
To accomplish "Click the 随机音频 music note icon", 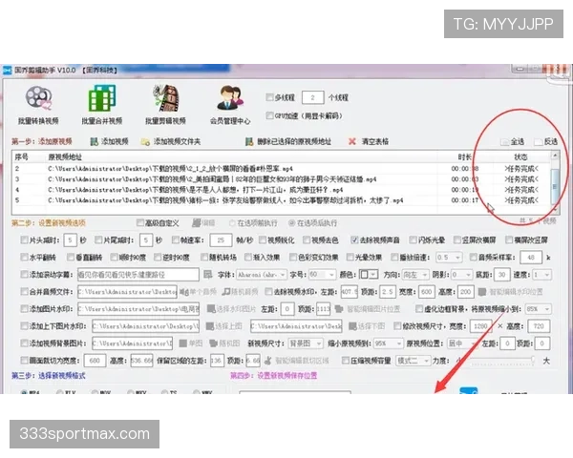I will (x=226, y=291).
